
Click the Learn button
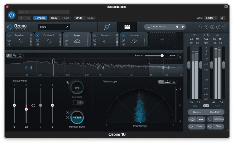[172, 55]
